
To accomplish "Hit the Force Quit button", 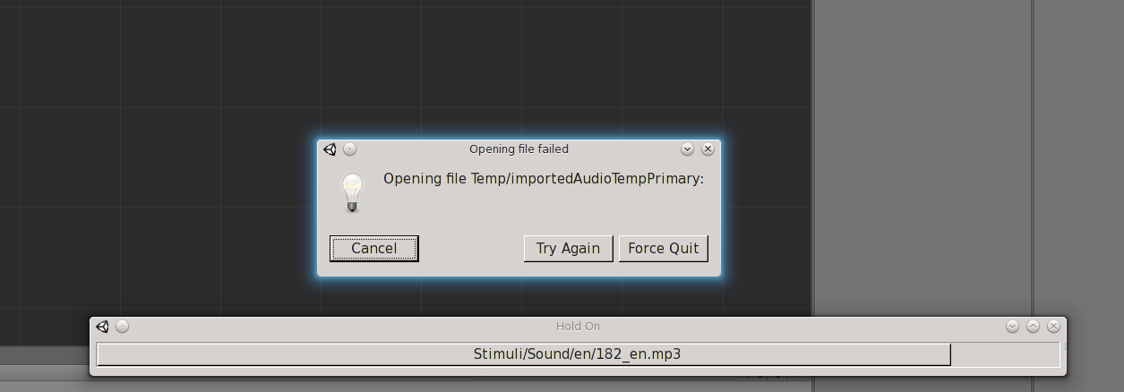I will [663, 248].
